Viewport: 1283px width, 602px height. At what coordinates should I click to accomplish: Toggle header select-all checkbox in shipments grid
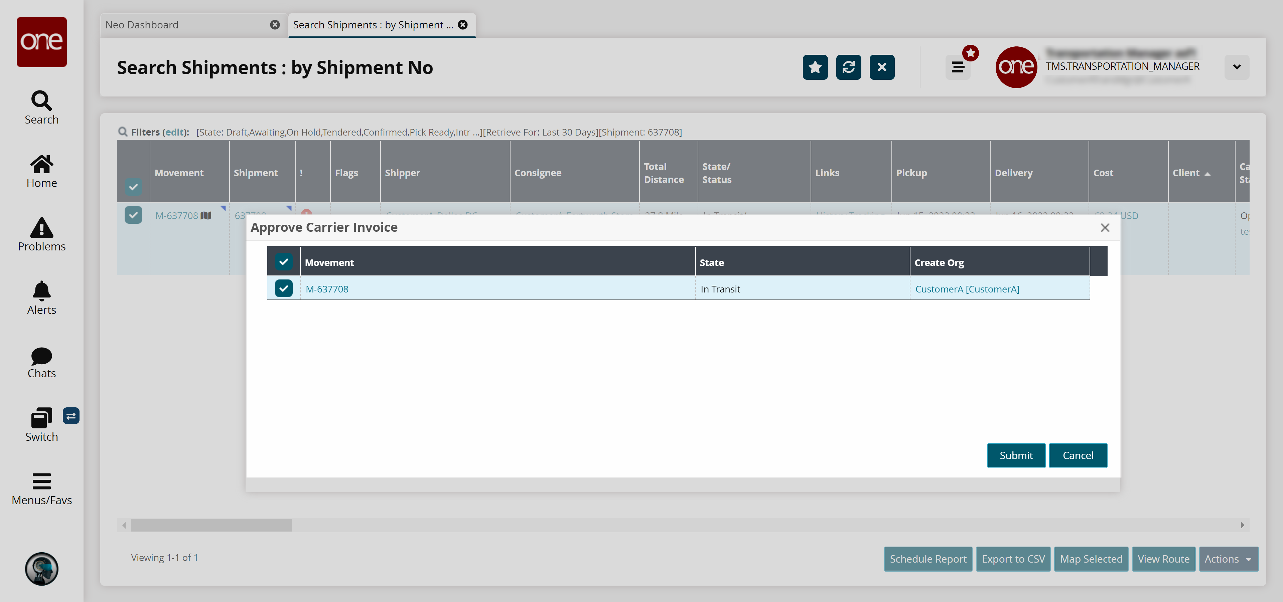133,187
